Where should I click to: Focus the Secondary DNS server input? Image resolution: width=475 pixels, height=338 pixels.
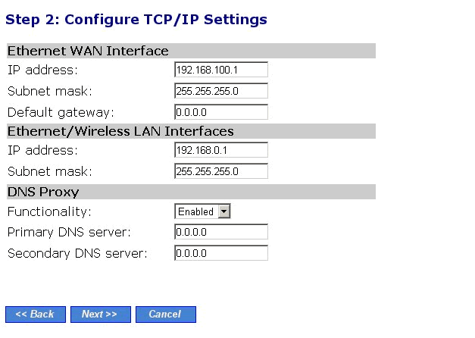point(221,253)
